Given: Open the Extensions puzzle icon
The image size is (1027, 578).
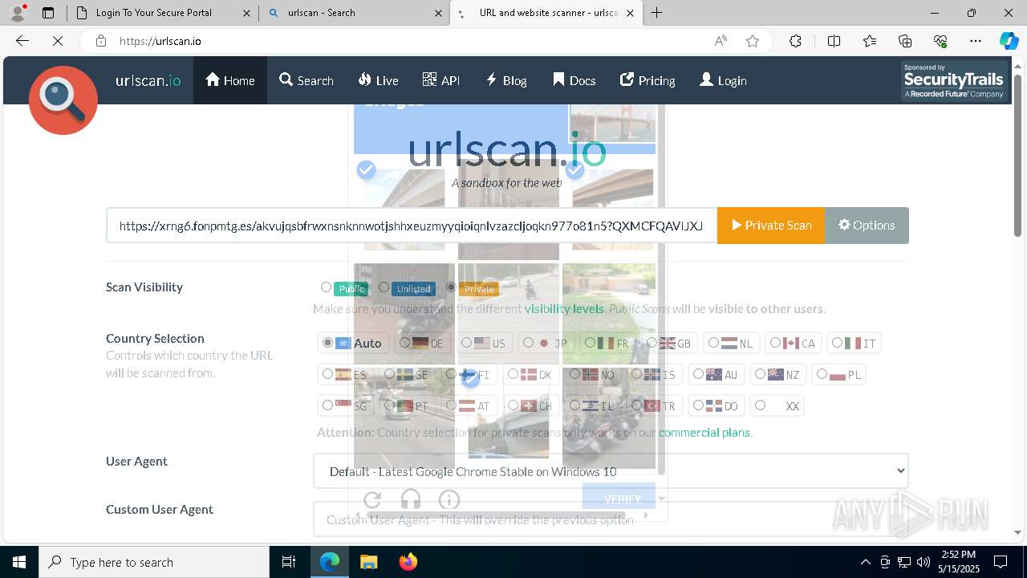Looking at the screenshot, I should tap(795, 41).
